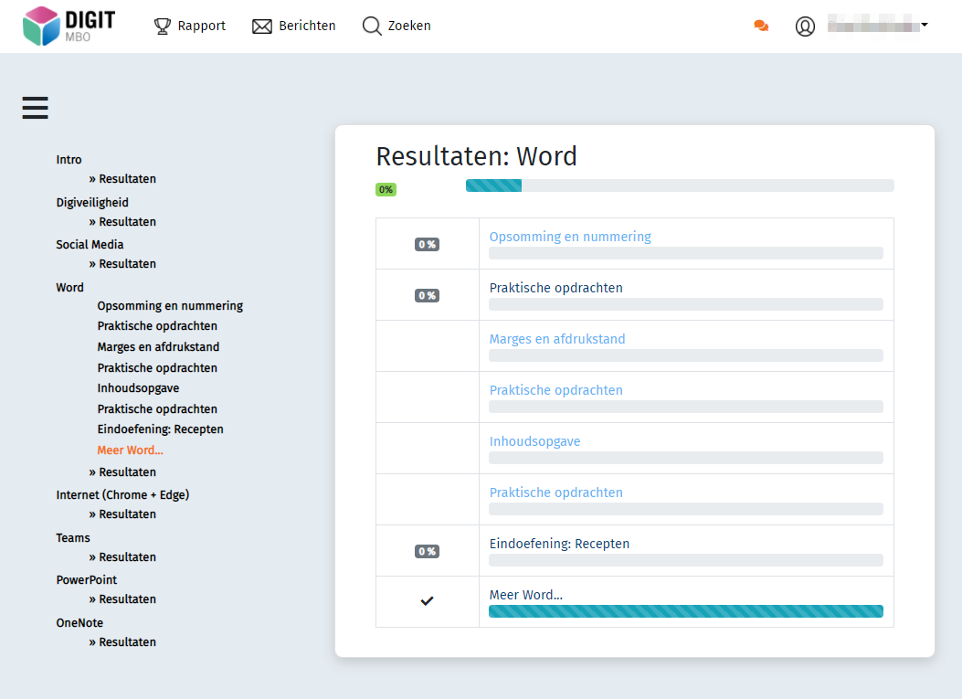Viewport: 962px width, 699px height.
Task: Open Eindoefening: Recepten from the results list
Action: [x=559, y=543]
